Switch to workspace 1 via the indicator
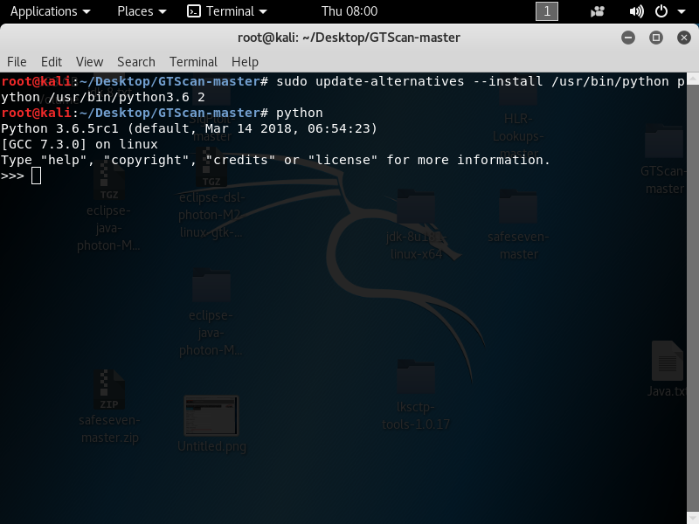The width and height of the screenshot is (699, 524). [x=547, y=11]
